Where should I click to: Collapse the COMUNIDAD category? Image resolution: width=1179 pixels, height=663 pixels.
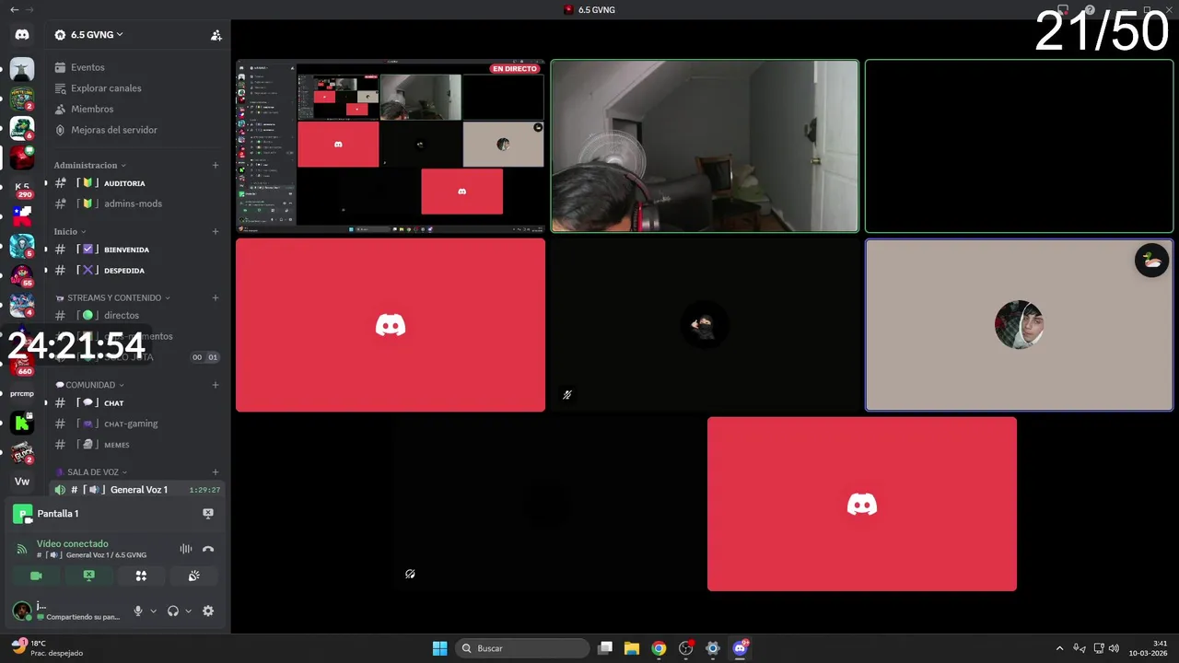[x=89, y=385]
